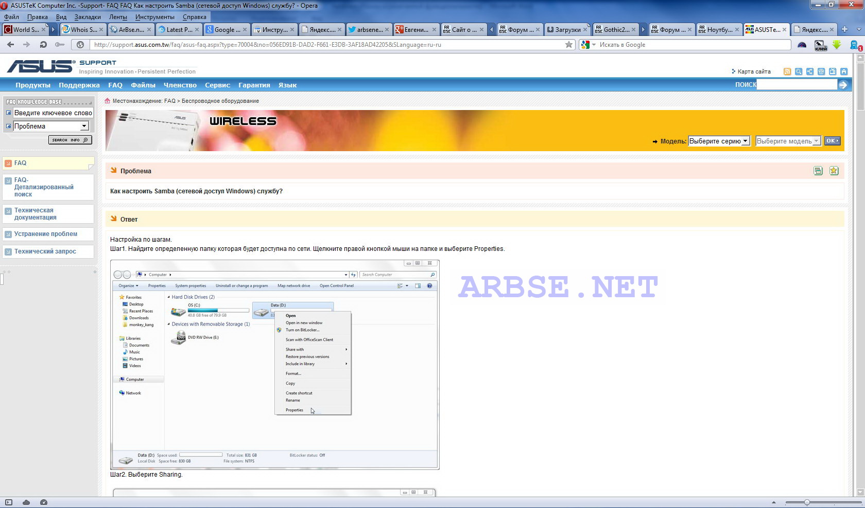Viewport: 865px width, 508px height.
Task: Open 'Устранение проблем' in sidebar
Action: (48, 234)
